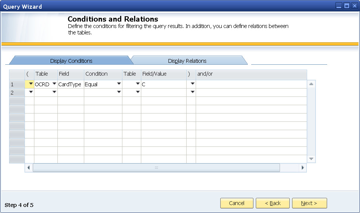Click the horizontal scroll left arrow
360x213 pixels.
(x=29, y=168)
